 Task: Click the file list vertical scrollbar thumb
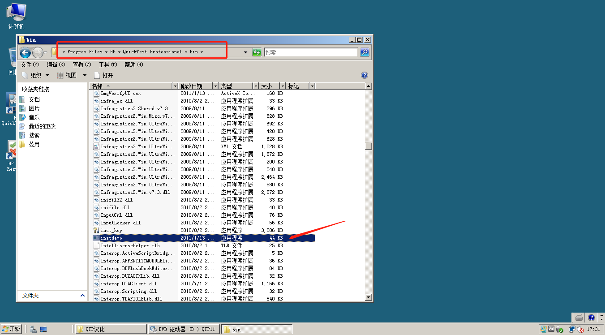point(369,146)
